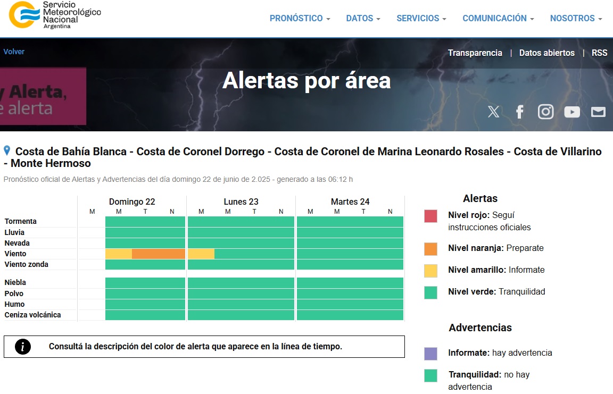Image resolution: width=613 pixels, height=394 pixels.
Task: Open the Instagram social link
Action: [546, 112]
